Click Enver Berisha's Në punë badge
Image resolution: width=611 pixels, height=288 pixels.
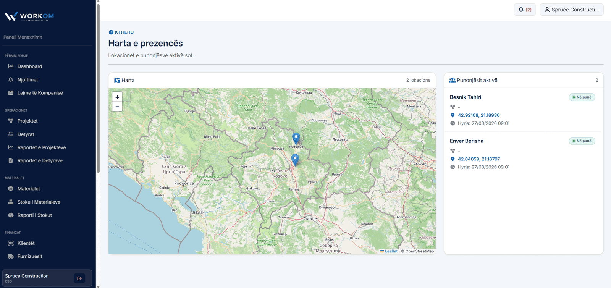tap(582, 141)
